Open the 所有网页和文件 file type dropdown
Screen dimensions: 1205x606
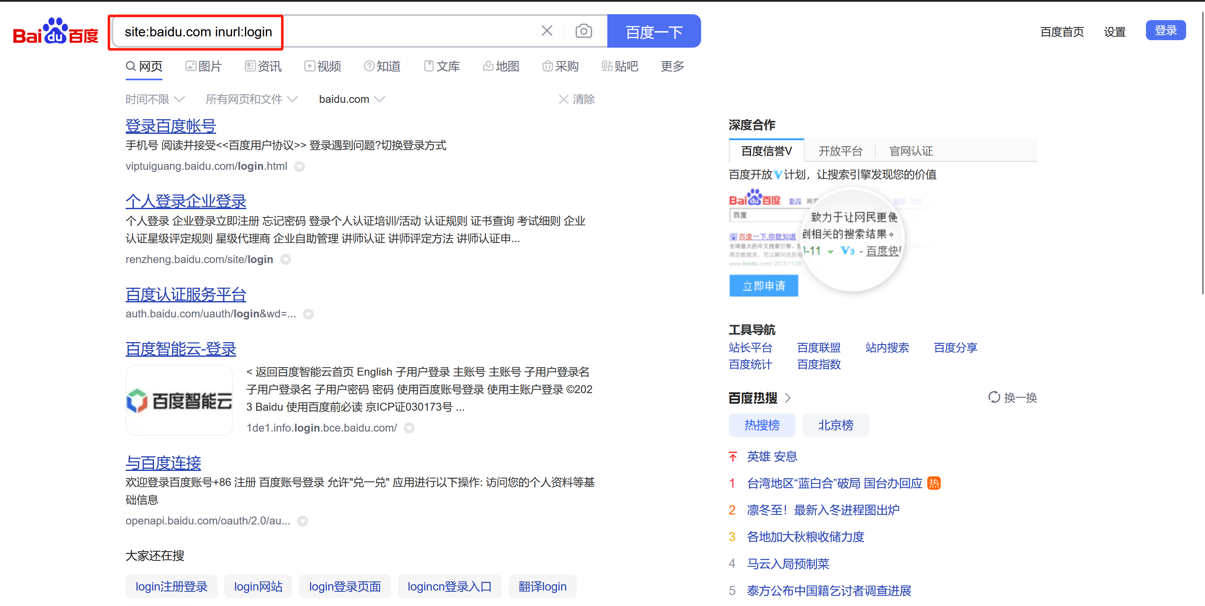[x=251, y=99]
